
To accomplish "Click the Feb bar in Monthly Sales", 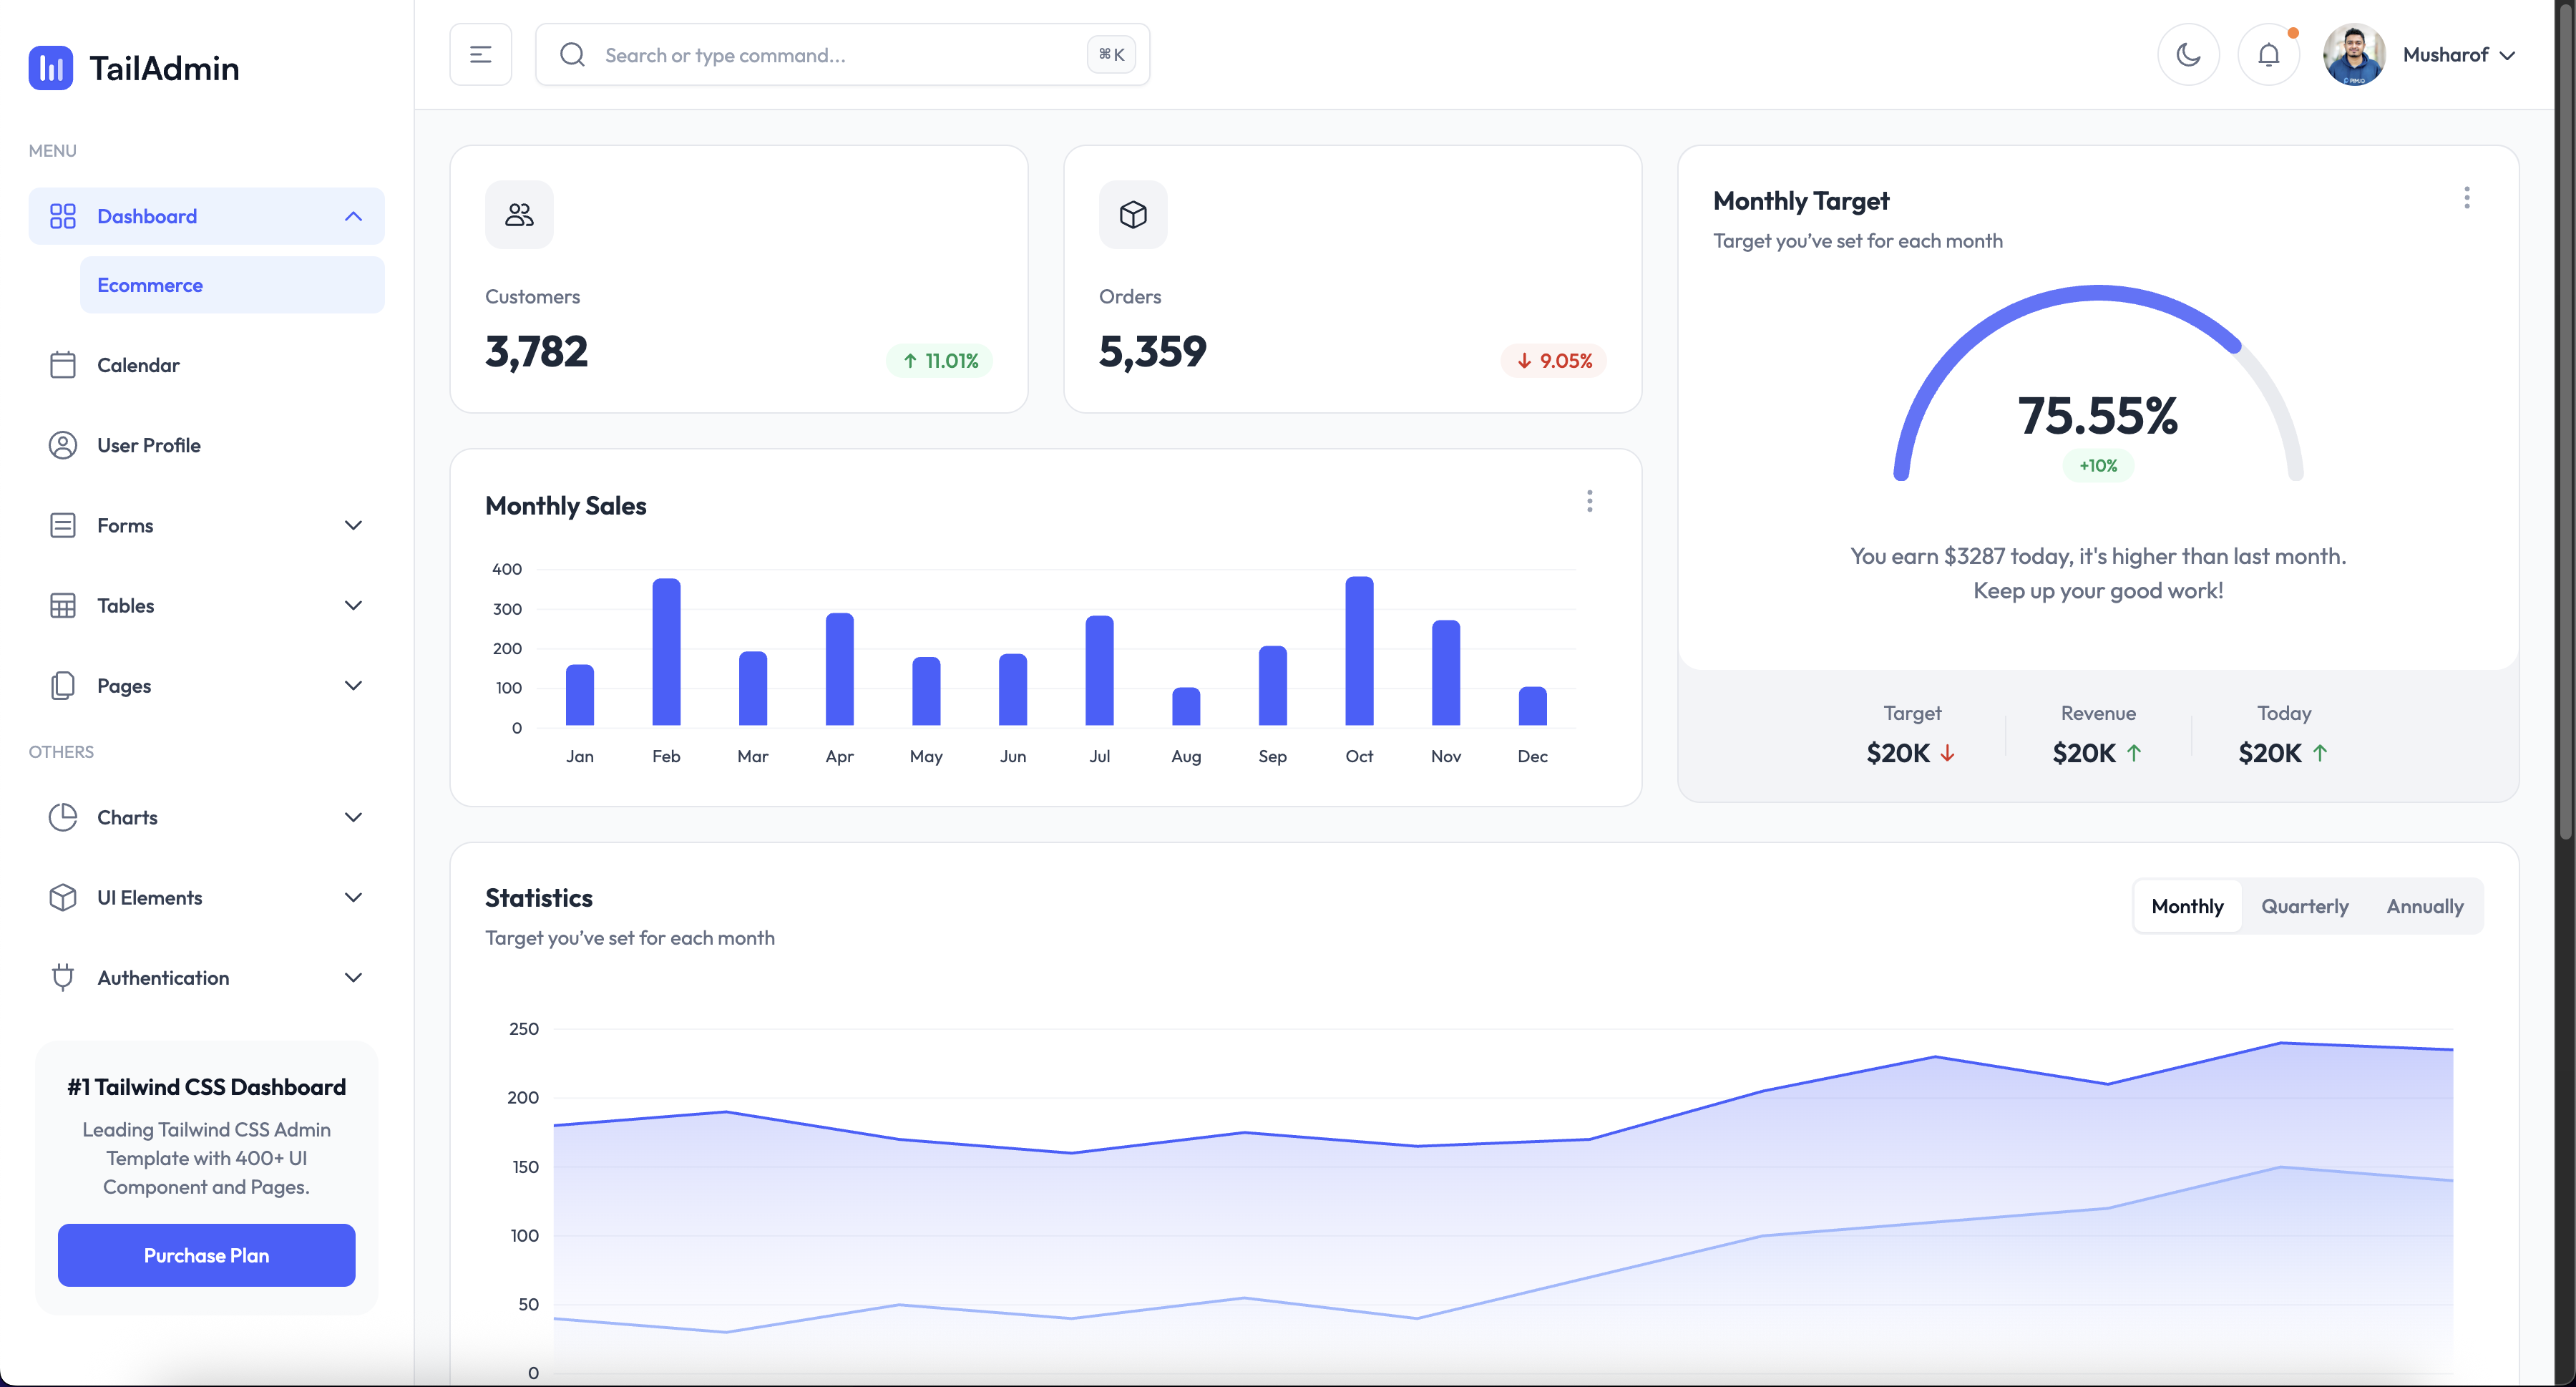I will coord(666,652).
